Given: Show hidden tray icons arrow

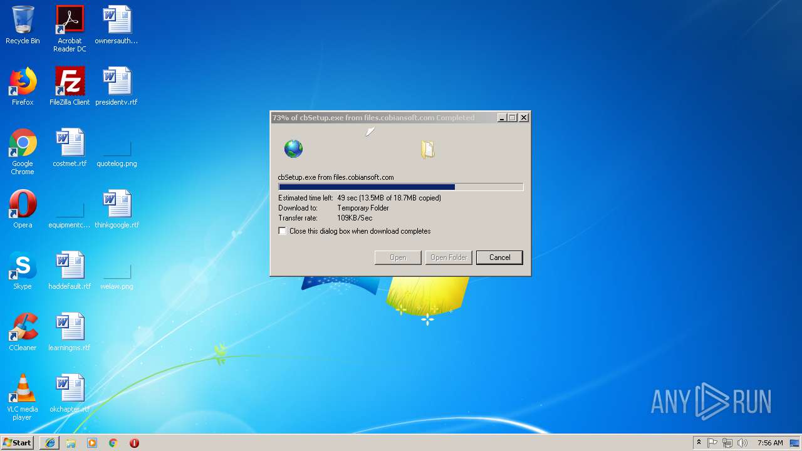Looking at the screenshot, I should coord(699,443).
